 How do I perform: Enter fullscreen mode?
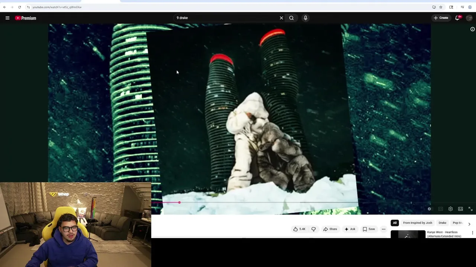(470, 209)
